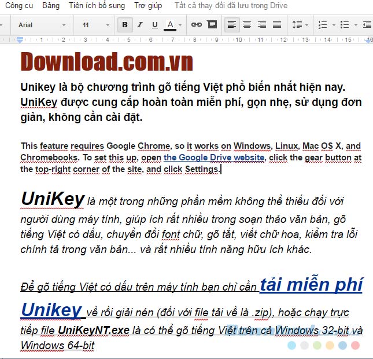Toggle italic formatting button
This screenshot has width=373, height=359.
coord(140,25)
